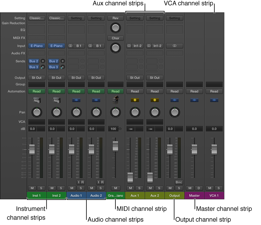Open the St Out output selector on Inst 2
261x225 pixels.
click(x=56, y=78)
